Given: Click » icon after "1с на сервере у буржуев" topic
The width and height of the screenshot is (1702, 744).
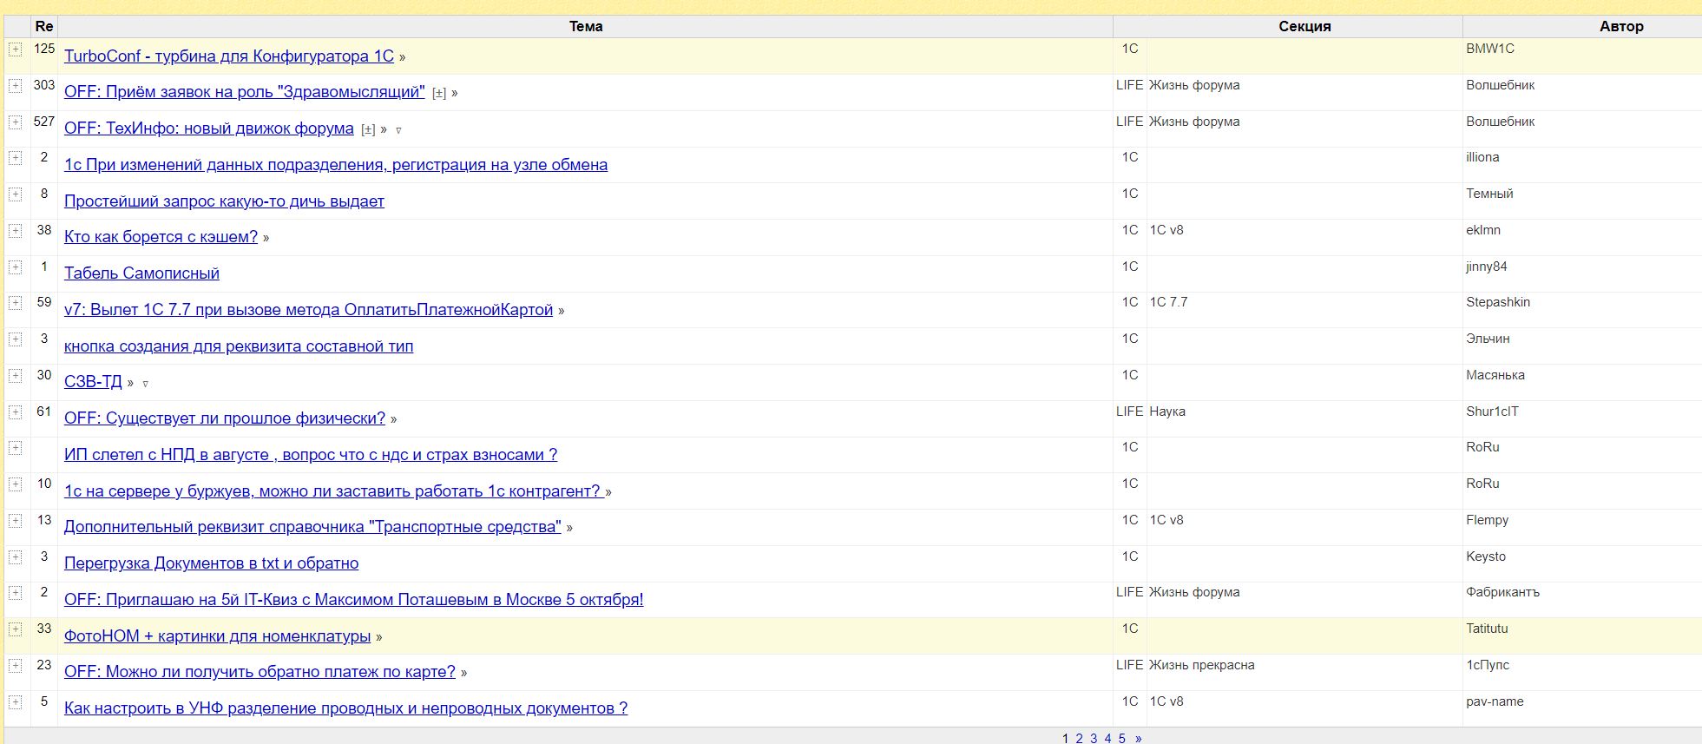Looking at the screenshot, I should tap(608, 492).
